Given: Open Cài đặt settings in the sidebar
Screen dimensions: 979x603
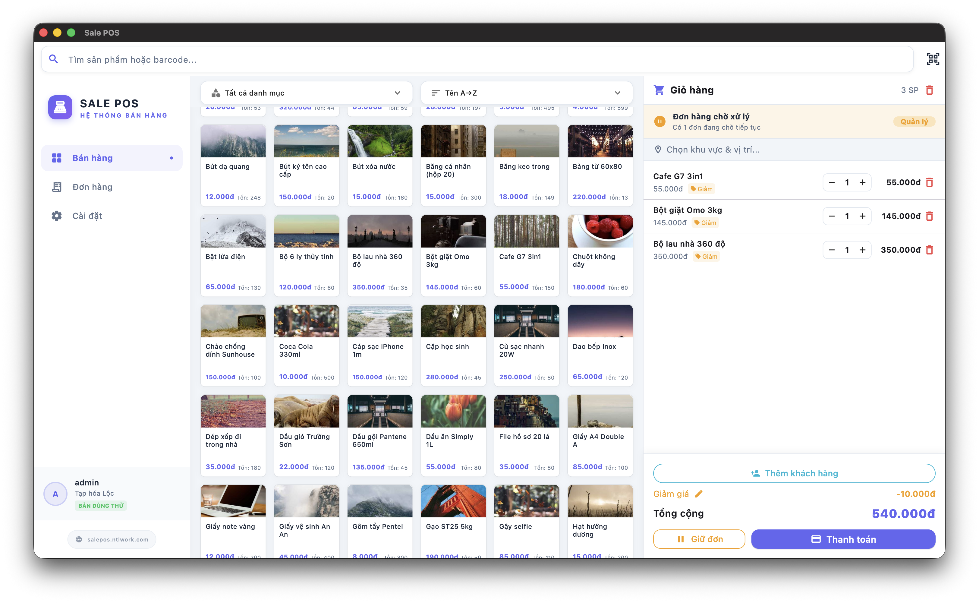Looking at the screenshot, I should coord(87,216).
